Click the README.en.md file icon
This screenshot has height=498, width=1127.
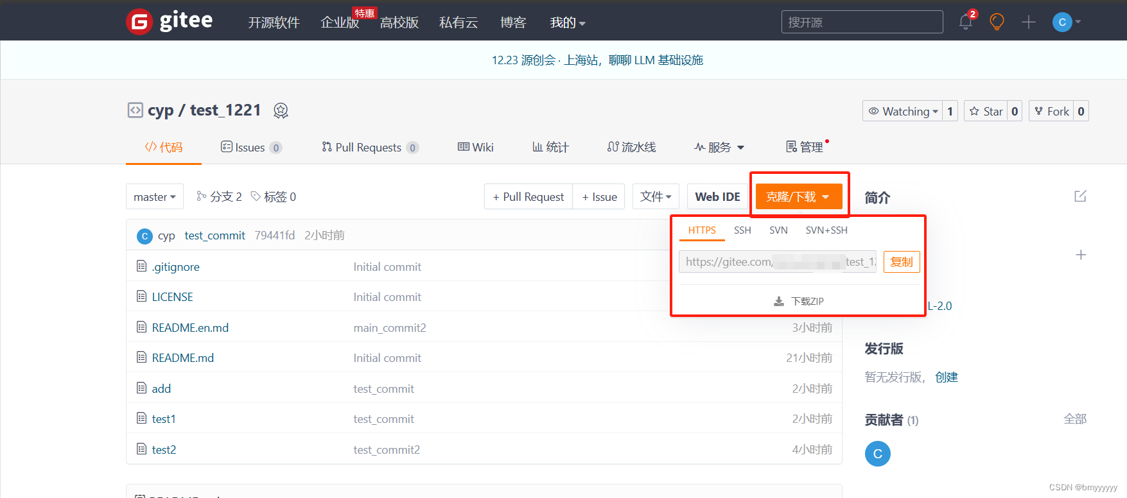[x=141, y=327]
